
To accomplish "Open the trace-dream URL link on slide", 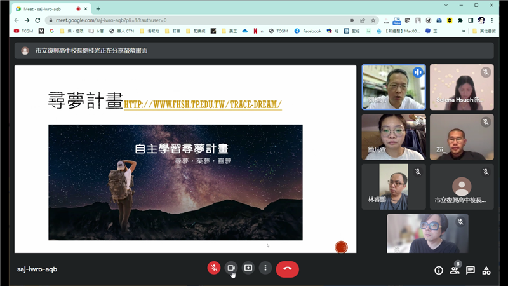I will [203, 104].
